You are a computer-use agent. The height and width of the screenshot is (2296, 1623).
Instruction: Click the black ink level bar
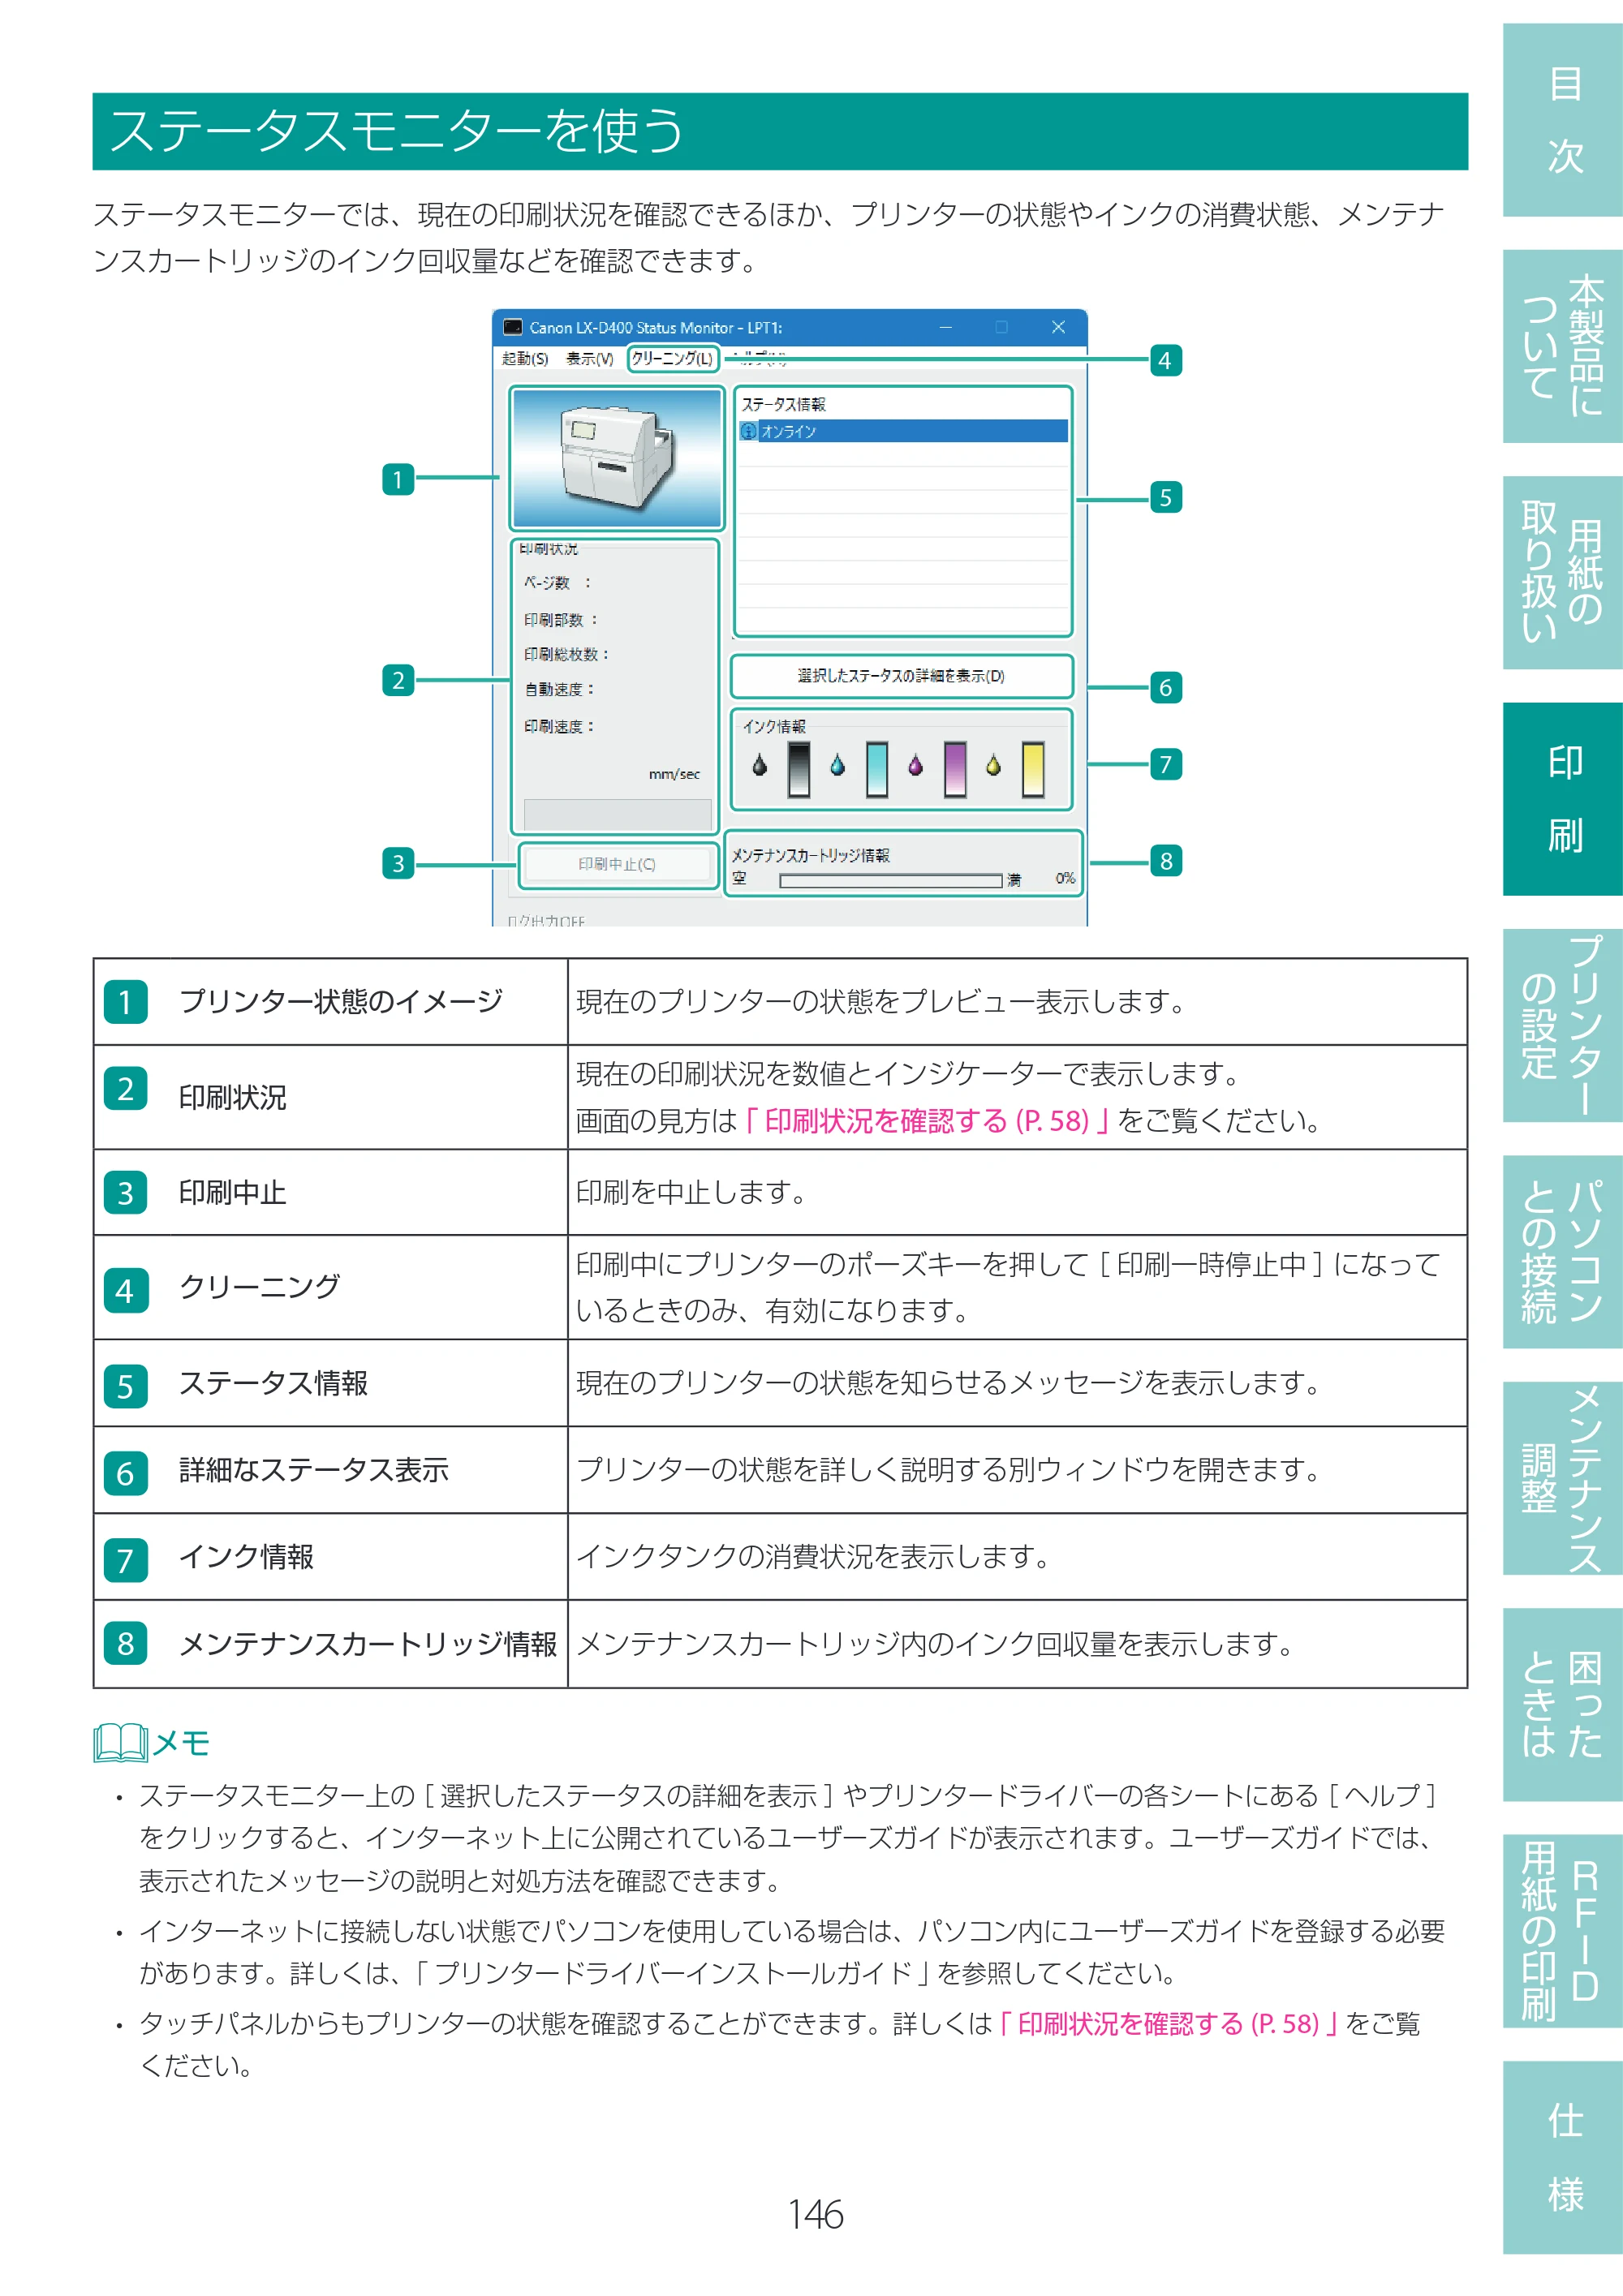(798, 768)
